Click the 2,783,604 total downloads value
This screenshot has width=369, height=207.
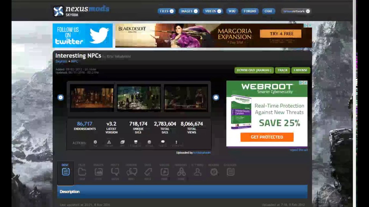[x=165, y=124]
